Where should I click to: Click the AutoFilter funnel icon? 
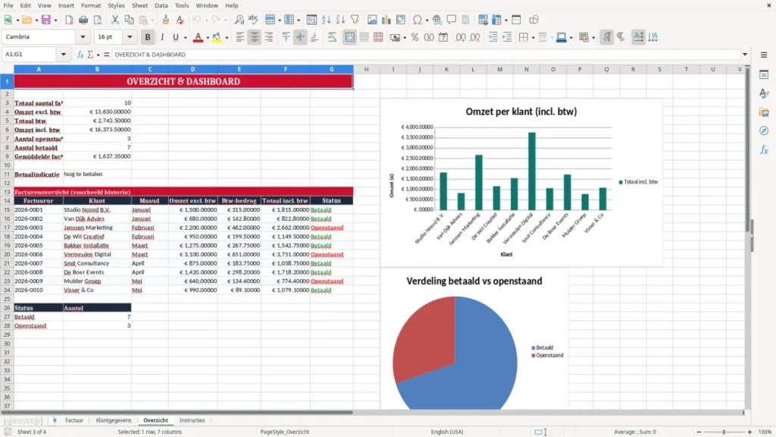coord(355,20)
